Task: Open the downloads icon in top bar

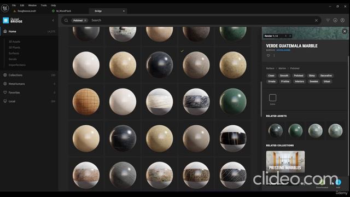Action: pyautogui.click(x=335, y=20)
